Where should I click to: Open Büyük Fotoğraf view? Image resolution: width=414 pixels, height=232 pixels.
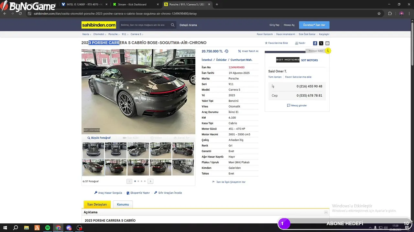[99, 138]
